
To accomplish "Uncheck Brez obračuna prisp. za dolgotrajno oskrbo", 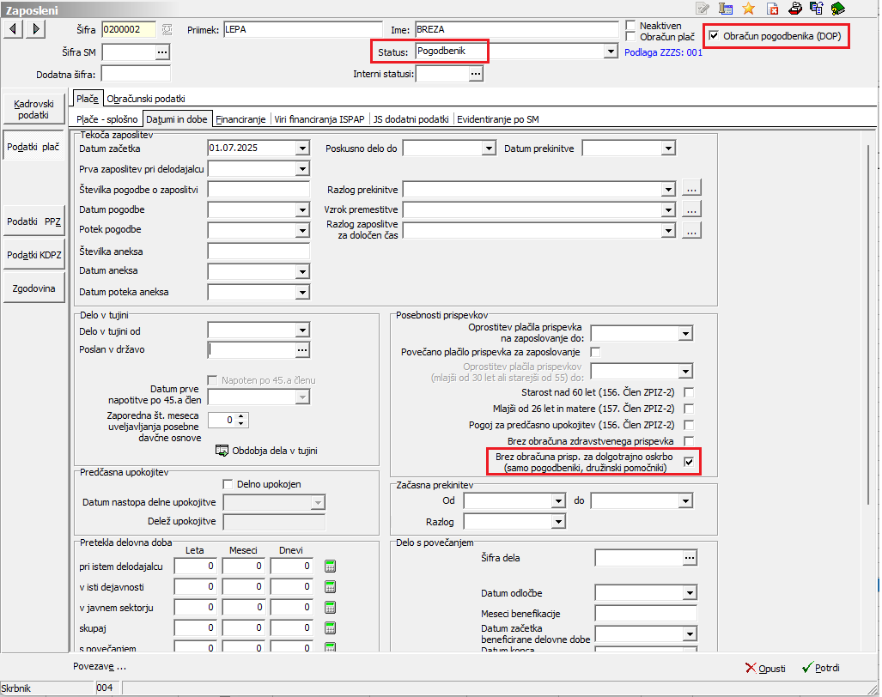I will coord(689,462).
